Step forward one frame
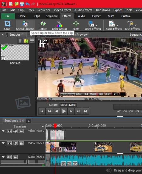The height and width of the screenshot is (174, 142). click(71, 111)
